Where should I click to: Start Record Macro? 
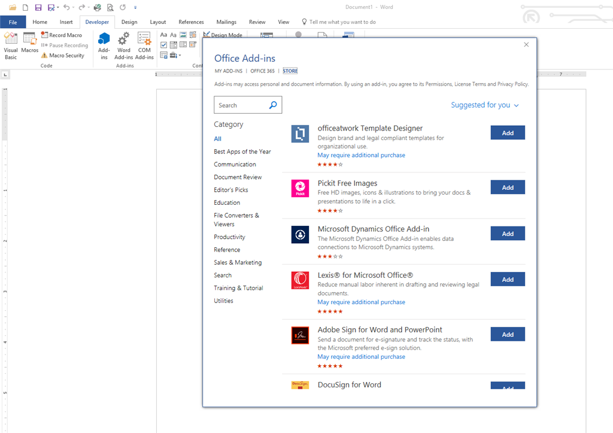62,35
